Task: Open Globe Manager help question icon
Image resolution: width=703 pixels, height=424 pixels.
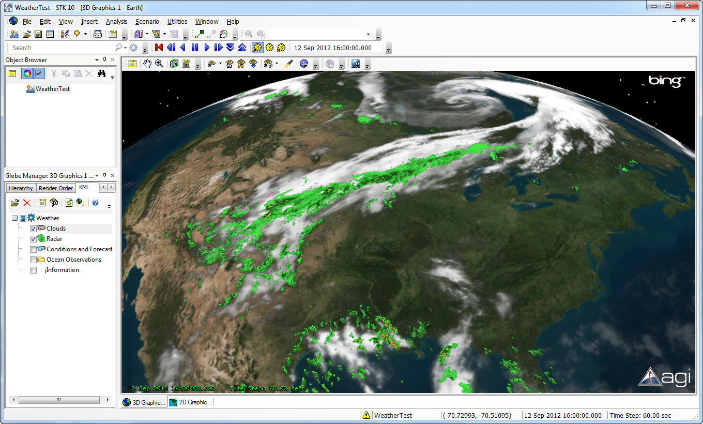Action: pyautogui.click(x=95, y=203)
